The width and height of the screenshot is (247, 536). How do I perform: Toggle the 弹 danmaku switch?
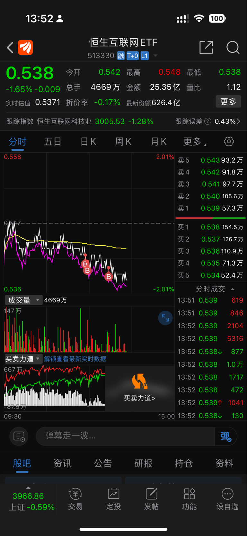click(x=226, y=436)
